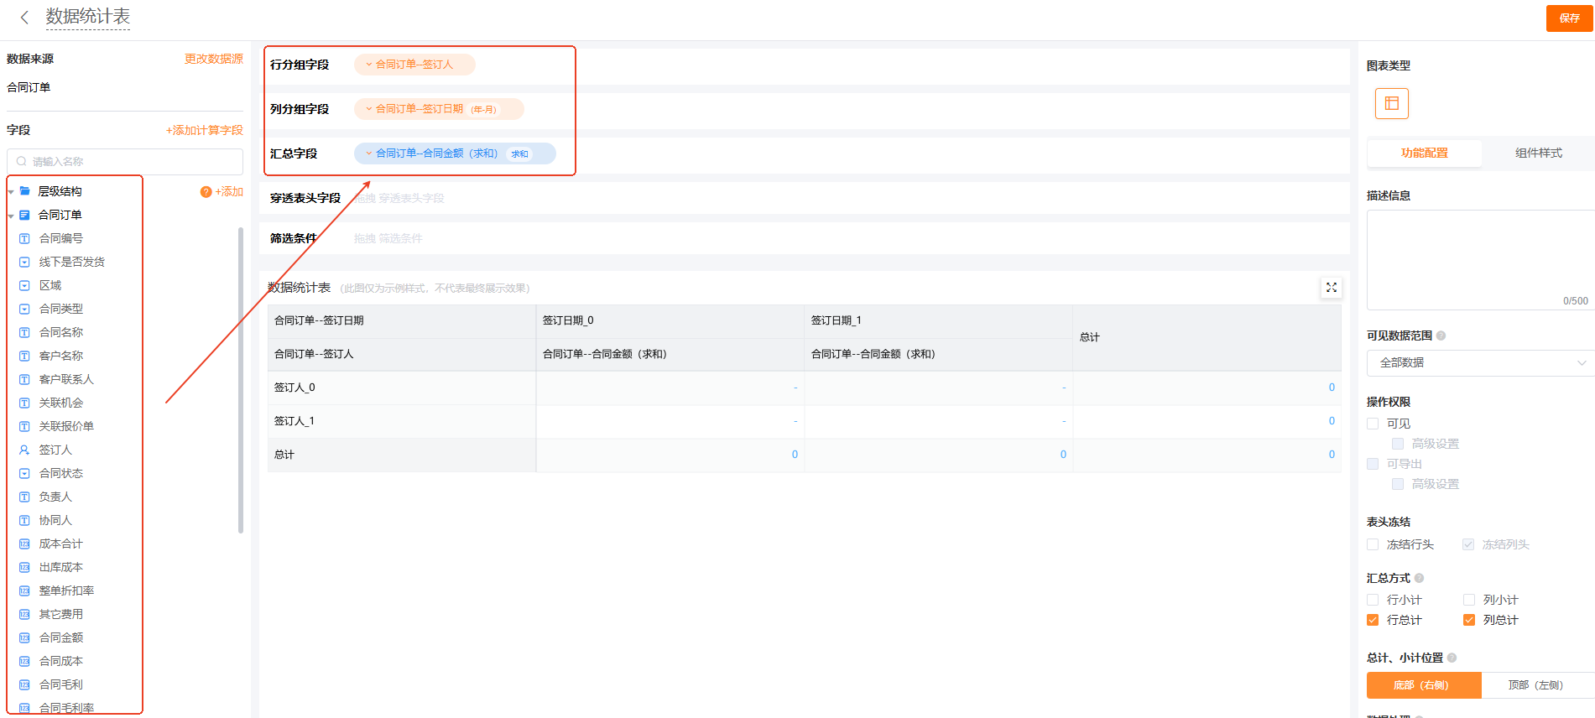Click the 合同金额 number field icon
Screen dimensions: 1595x718
(24, 637)
